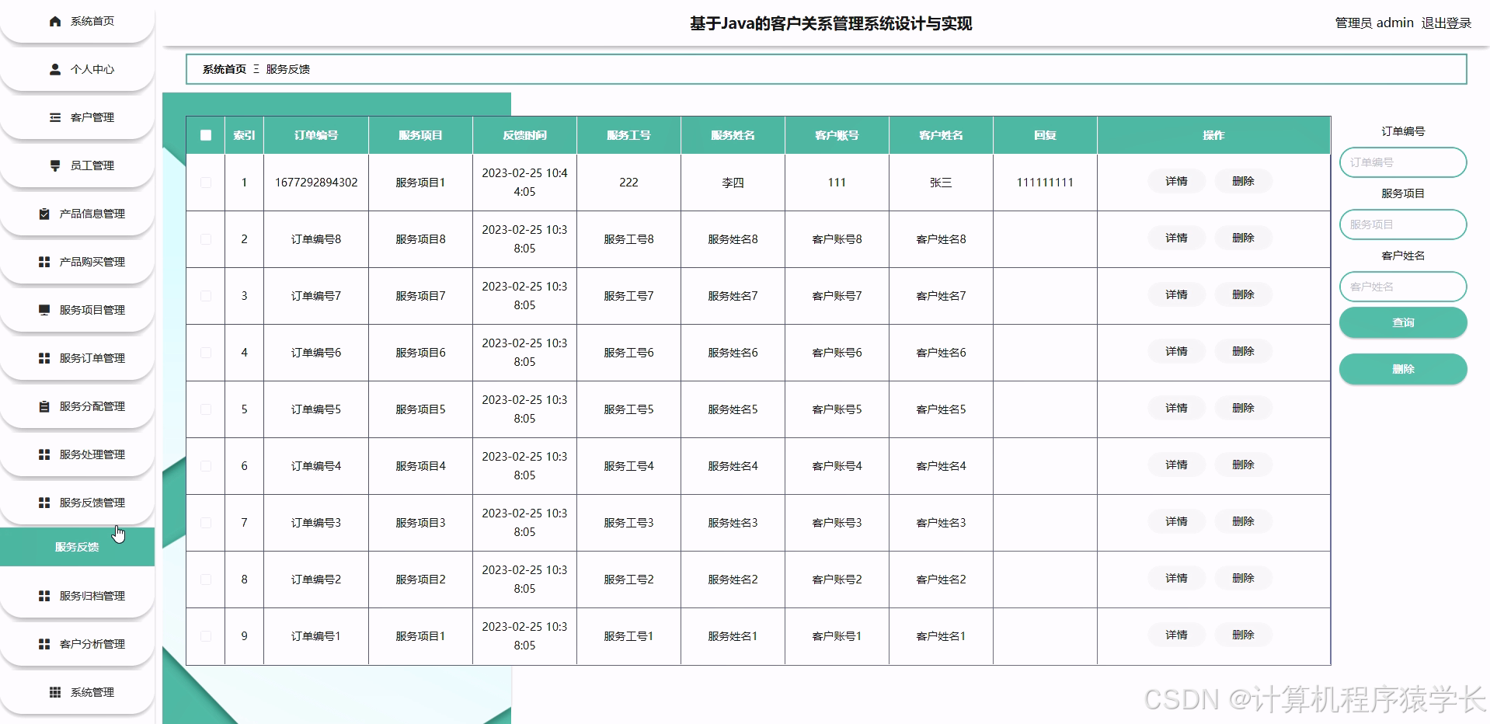
Task: Open 详情 for 订单编号8 row
Action: (1175, 238)
